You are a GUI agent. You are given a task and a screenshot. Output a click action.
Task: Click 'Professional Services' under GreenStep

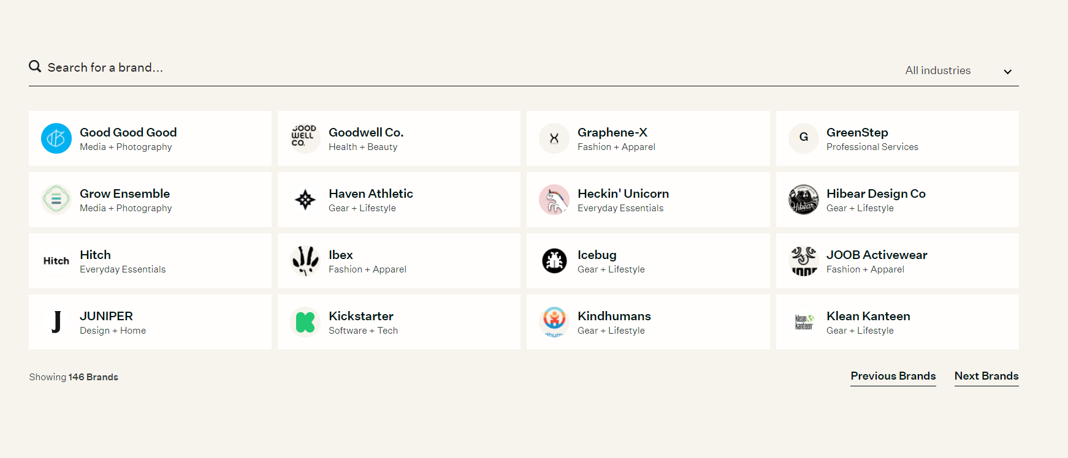click(x=872, y=147)
